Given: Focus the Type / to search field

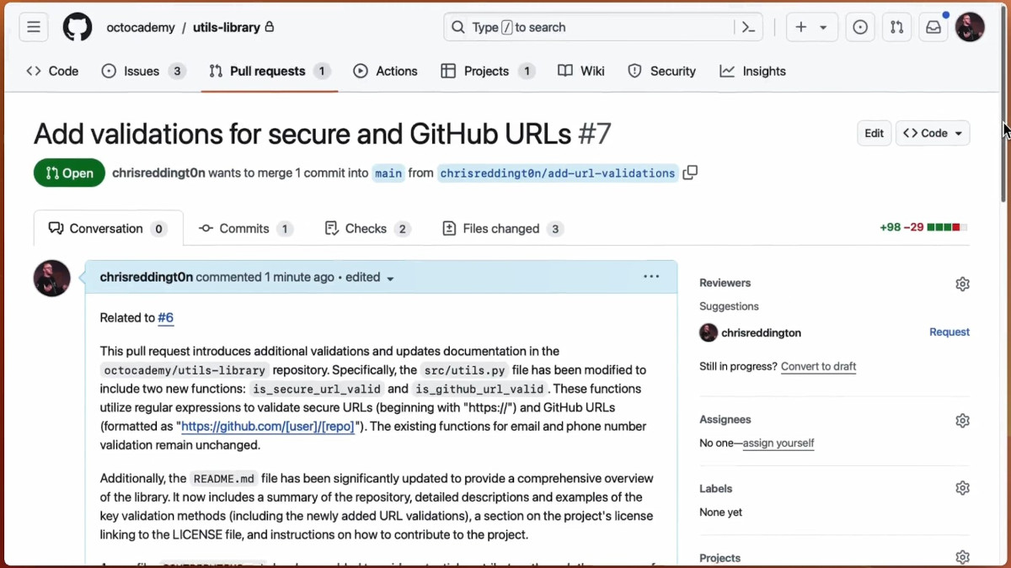Looking at the screenshot, I should pos(590,27).
